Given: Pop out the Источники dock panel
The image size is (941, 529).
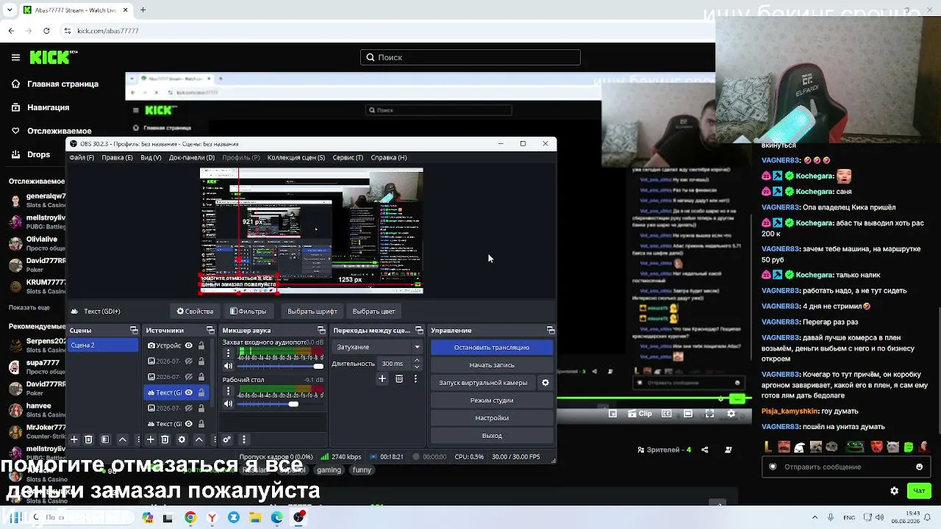Looking at the screenshot, I should tap(210, 331).
